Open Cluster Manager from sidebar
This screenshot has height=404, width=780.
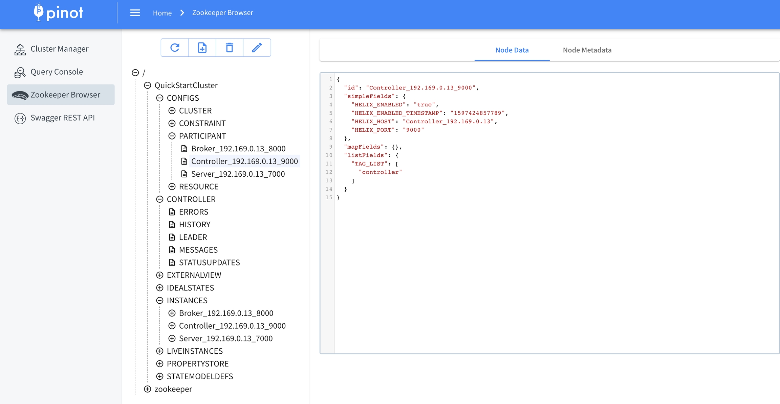pos(59,49)
